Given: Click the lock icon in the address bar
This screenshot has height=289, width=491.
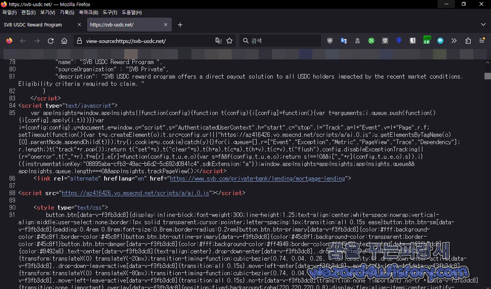Looking at the screenshot, I should (79, 41).
